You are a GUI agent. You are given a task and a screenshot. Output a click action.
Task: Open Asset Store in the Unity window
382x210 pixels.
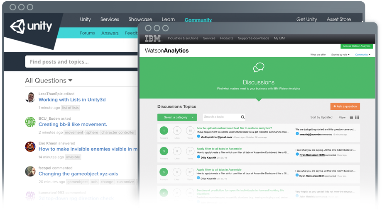339,19
